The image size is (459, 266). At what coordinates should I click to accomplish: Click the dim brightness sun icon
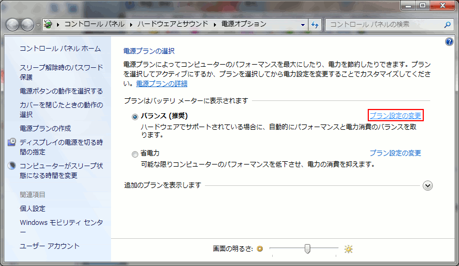pyautogui.click(x=260, y=248)
